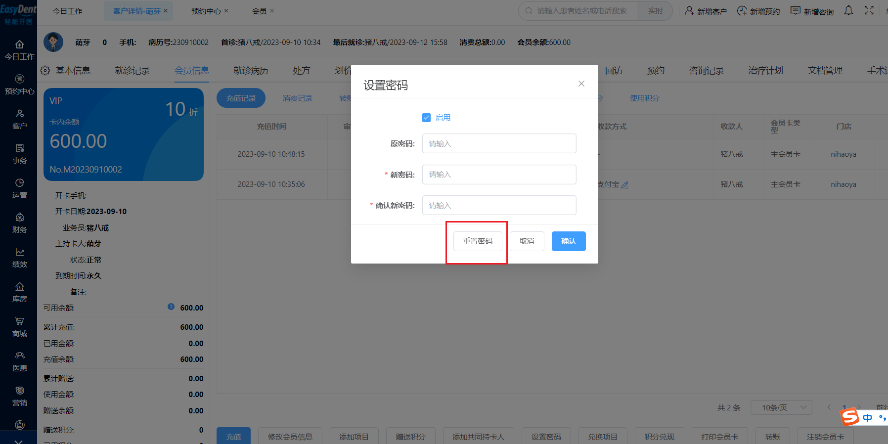Click the 重置密码 button
Screen dimensions: 888x444
(478, 241)
